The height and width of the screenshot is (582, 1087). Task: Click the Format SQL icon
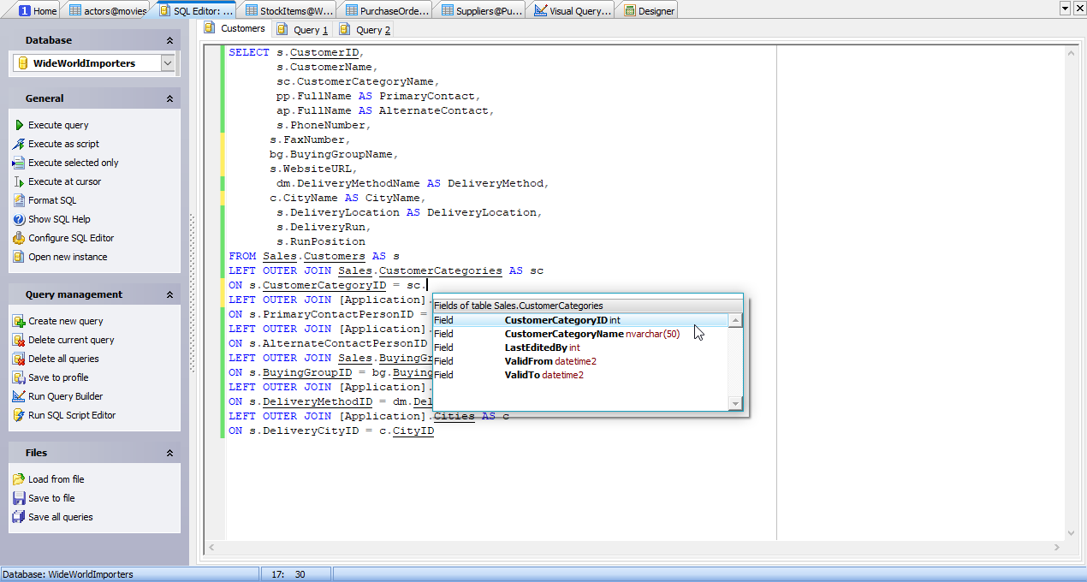(19, 200)
